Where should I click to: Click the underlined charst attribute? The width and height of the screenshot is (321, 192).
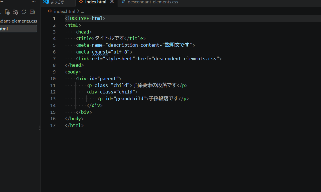[100, 52]
